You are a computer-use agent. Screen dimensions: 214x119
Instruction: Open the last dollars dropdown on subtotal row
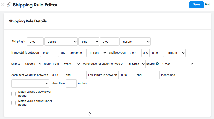(175, 53)
